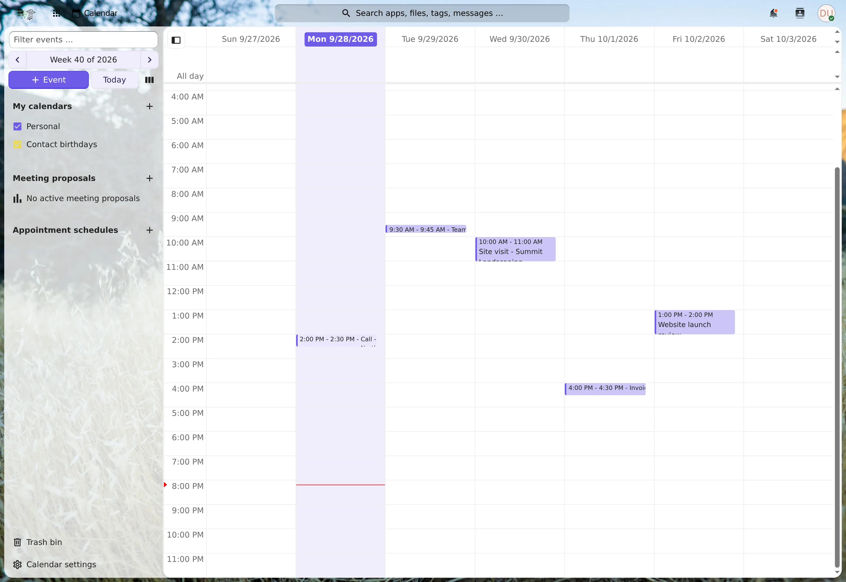
Task: Select the Thu 10/1/2026 day header
Action: (x=609, y=39)
